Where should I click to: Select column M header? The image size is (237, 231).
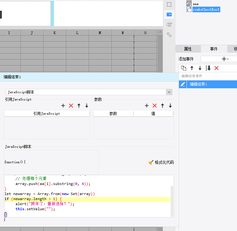click(100, 32)
